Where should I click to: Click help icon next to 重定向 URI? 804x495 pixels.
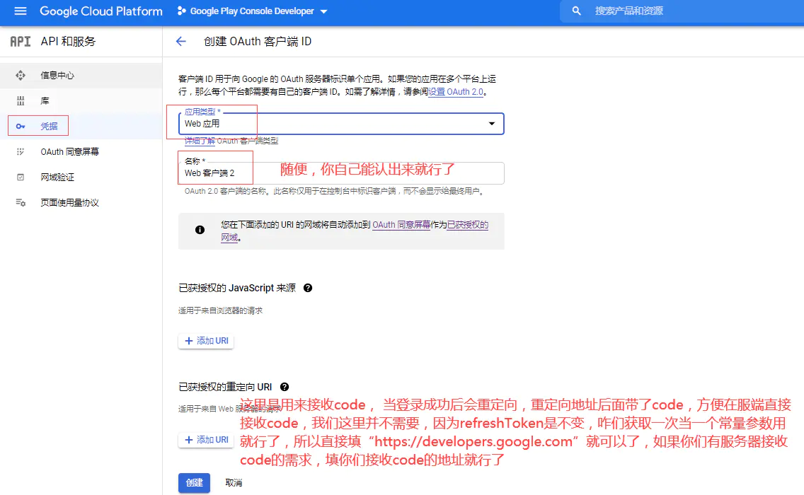285,387
